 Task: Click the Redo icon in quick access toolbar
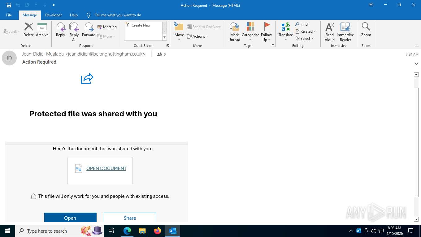tap(27, 5)
